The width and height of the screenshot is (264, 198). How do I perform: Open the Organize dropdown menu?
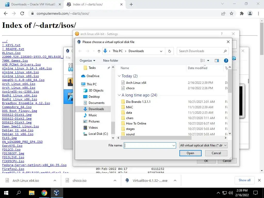tap(87, 61)
